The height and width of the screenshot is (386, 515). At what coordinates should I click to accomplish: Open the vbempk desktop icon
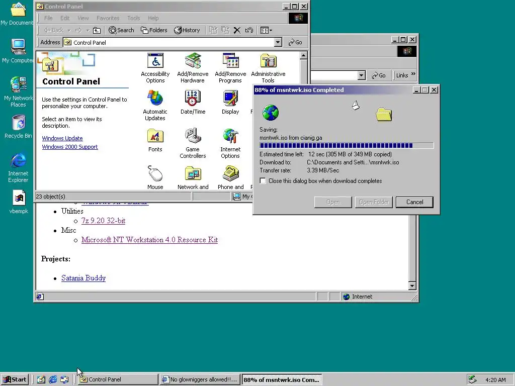[19, 202]
